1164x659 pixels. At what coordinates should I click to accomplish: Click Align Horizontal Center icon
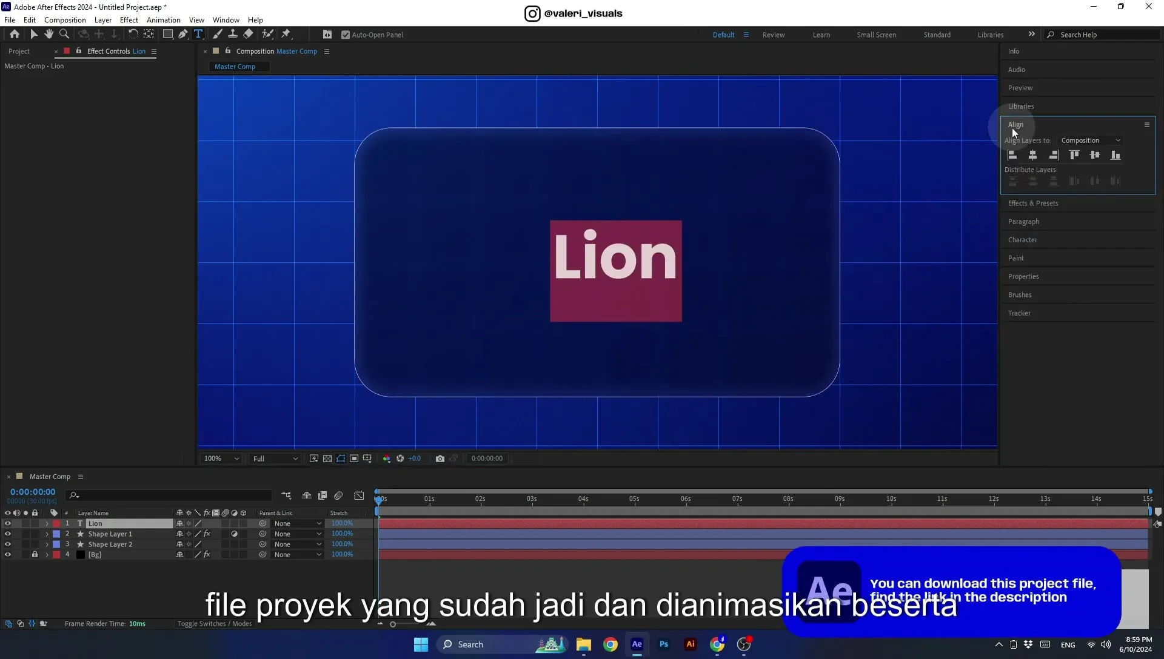click(1033, 155)
